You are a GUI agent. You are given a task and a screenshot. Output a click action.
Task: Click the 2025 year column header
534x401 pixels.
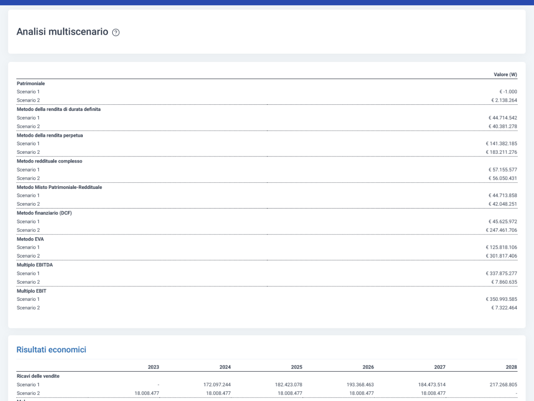pos(296,367)
